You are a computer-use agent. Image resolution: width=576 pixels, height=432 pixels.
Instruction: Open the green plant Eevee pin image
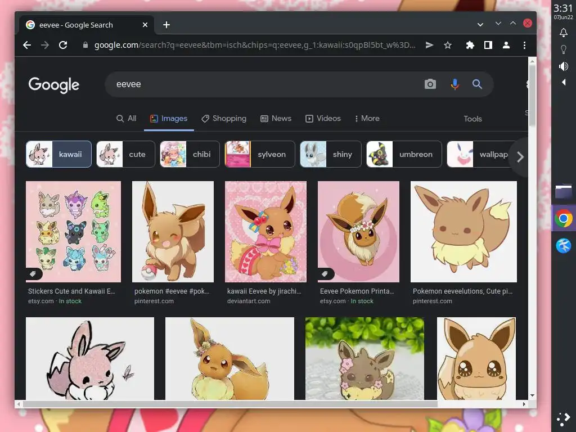[364, 358]
